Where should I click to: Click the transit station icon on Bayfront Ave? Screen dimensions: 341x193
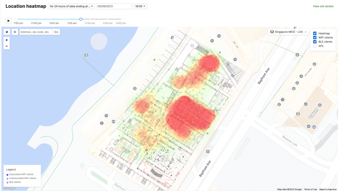(208, 152)
